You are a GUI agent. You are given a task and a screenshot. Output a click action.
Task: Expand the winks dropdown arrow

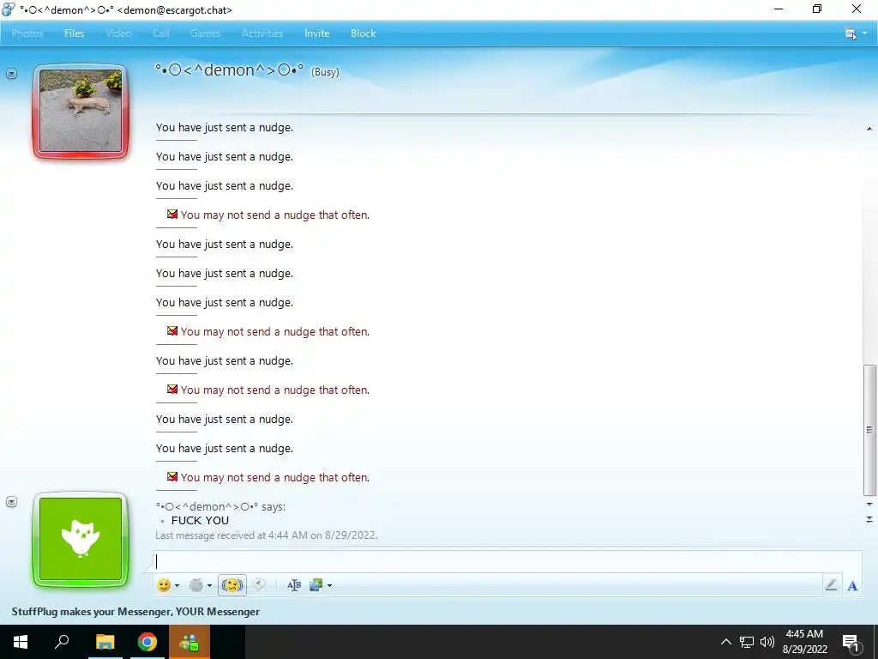click(x=209, y=585)
